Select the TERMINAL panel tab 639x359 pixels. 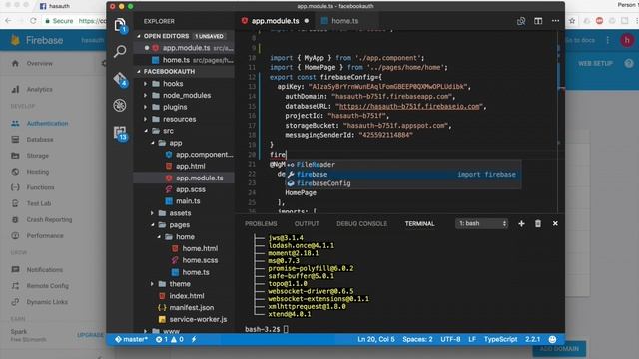pyautogui.click(x=419, y=223)
